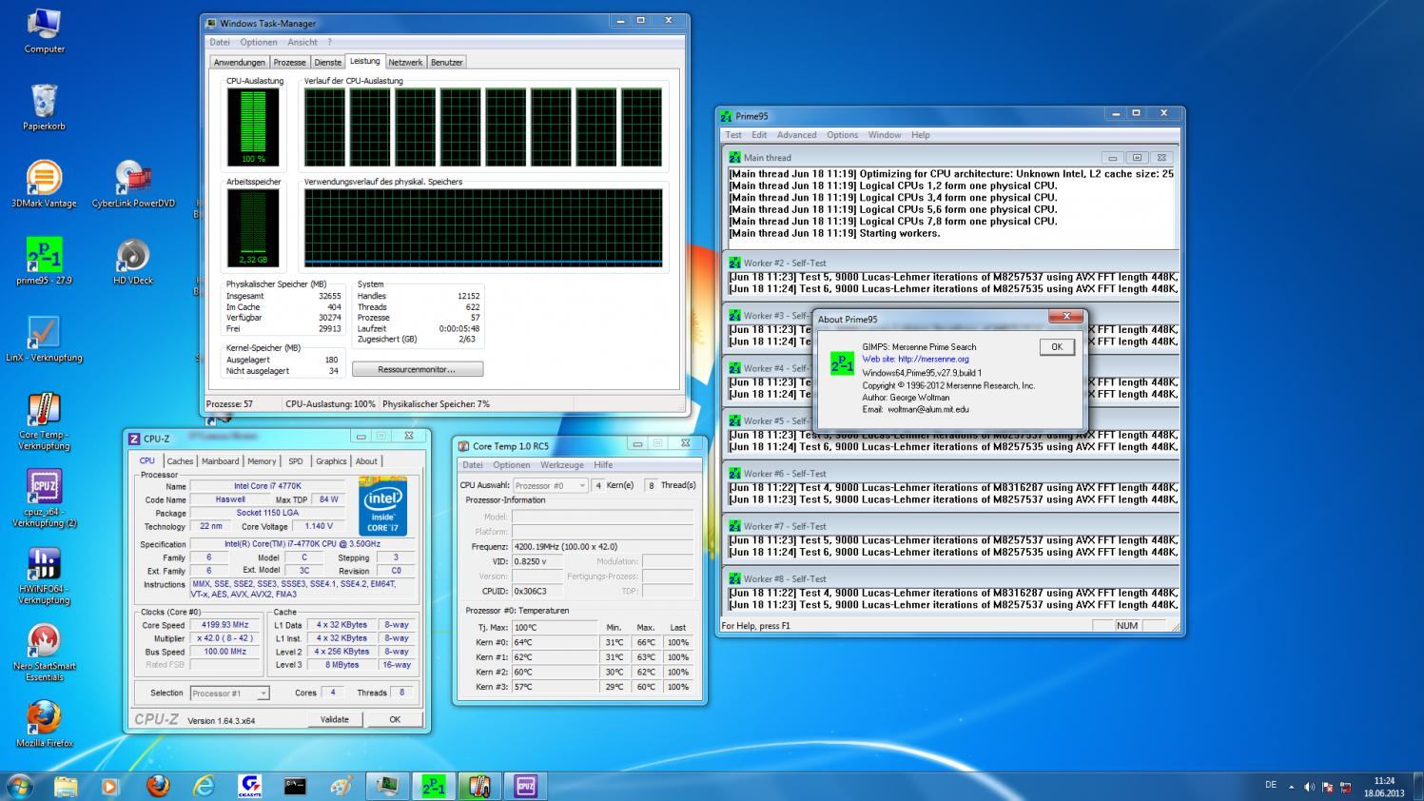Open the CPU Auswahl Prozessor #0 dropdown in Core Temp
The image size is (1424, 801).
551,485
